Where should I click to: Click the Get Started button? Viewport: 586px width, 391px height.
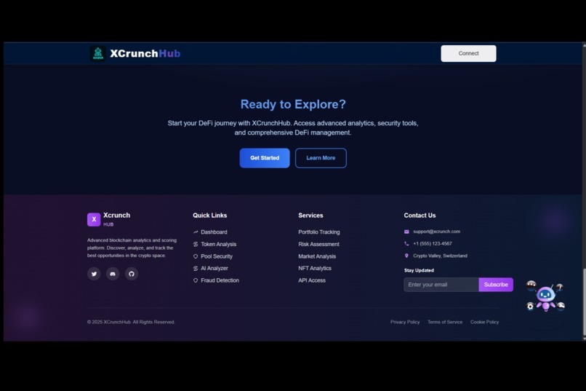(265, 158)
